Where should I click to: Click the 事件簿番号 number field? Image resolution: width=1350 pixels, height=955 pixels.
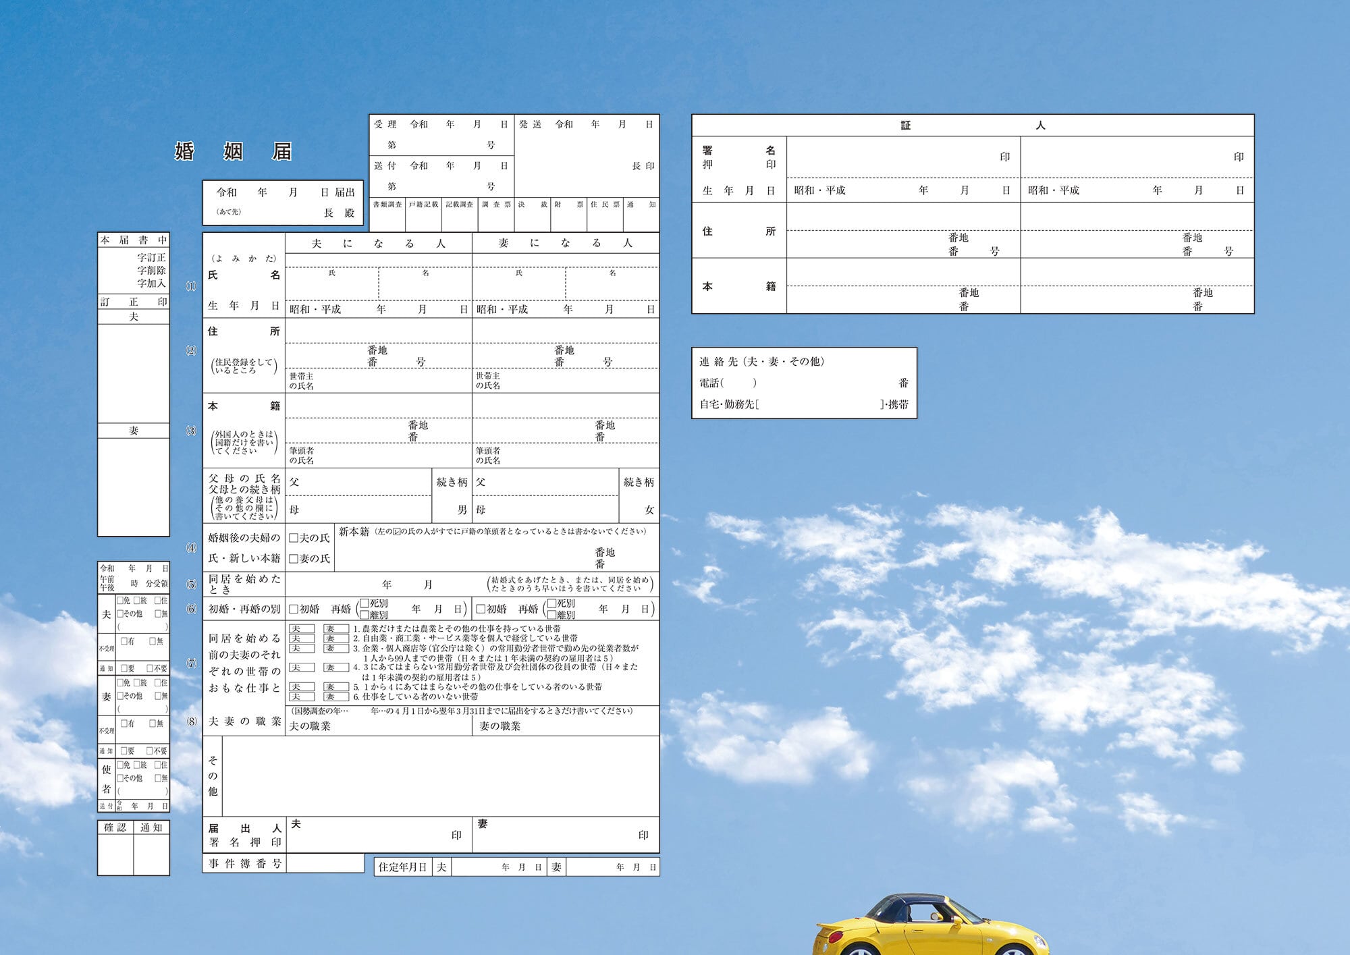tap(325, 863)
